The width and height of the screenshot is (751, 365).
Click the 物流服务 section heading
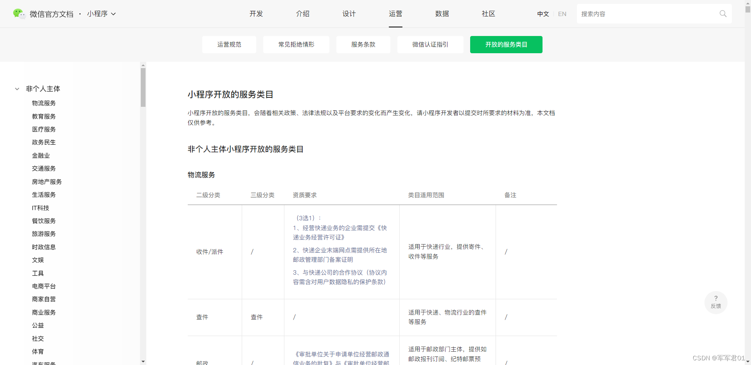(201, 175)
